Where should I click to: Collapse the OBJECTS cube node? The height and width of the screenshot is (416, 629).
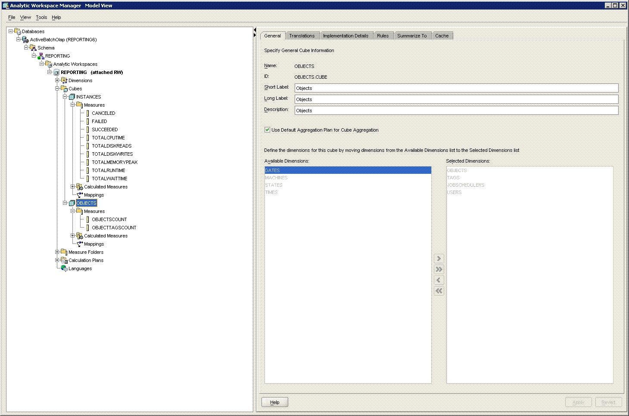point(65,203)
